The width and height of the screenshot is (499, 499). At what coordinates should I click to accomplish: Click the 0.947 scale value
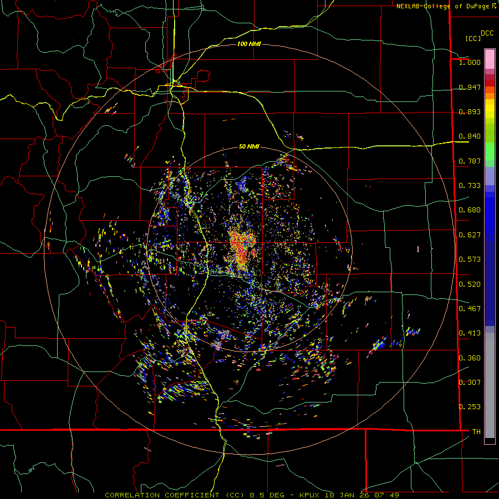point(470,87)
